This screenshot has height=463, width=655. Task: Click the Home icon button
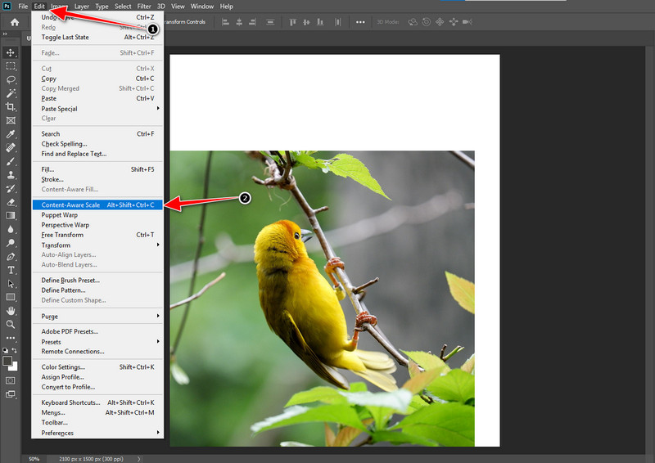tap(15, 22)
